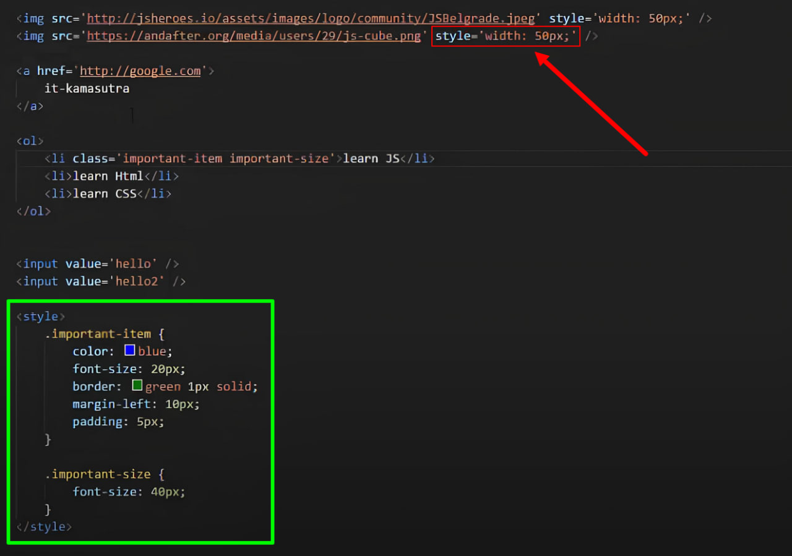Click the red-boxed style width attribute
This screenshot has width=792, height=556.
point(506,36)
